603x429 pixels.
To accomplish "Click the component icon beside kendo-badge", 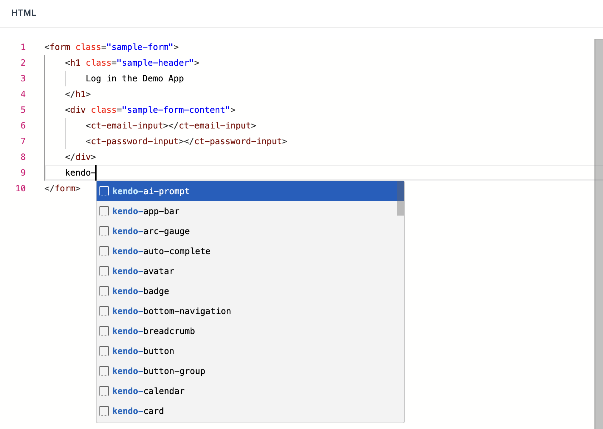I will point(104,291).
